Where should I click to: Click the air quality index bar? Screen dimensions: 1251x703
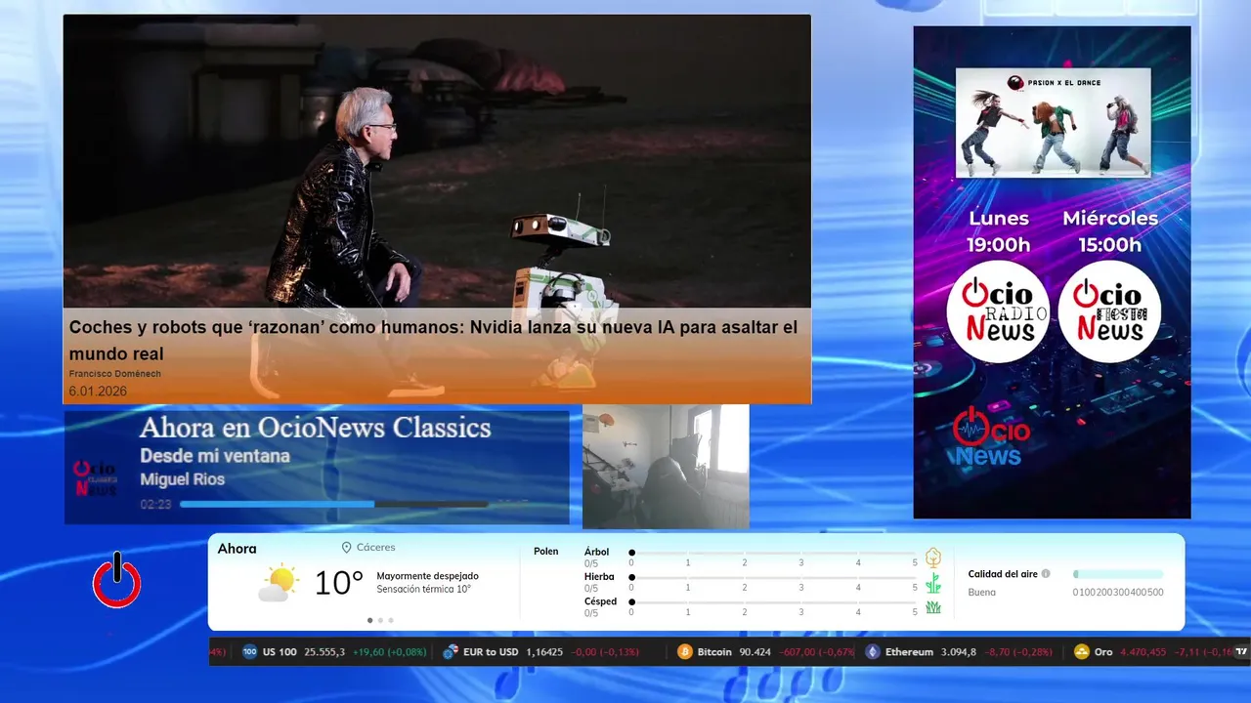click(1118, 574)
